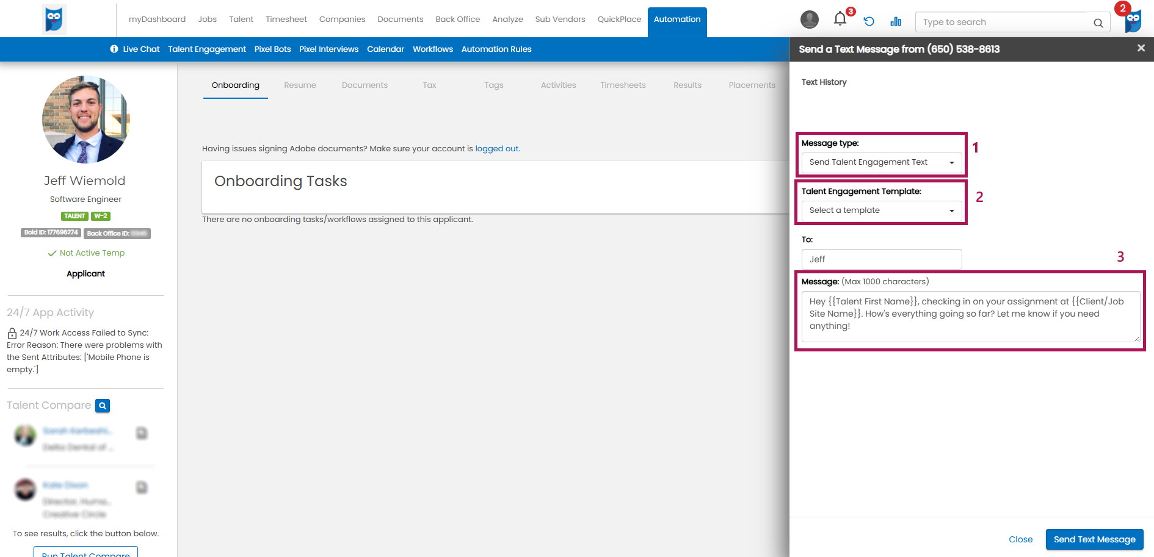Close the Send a Text Message panel

click(x=1141, y=48)
